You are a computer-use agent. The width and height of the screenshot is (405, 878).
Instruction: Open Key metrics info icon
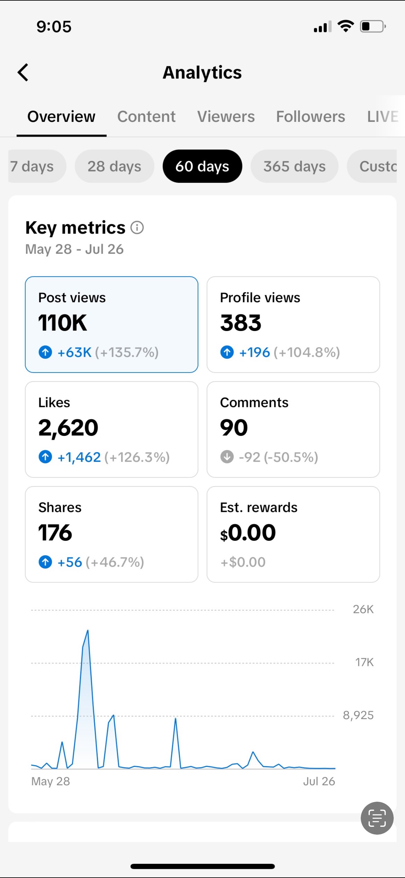(137, 227)
